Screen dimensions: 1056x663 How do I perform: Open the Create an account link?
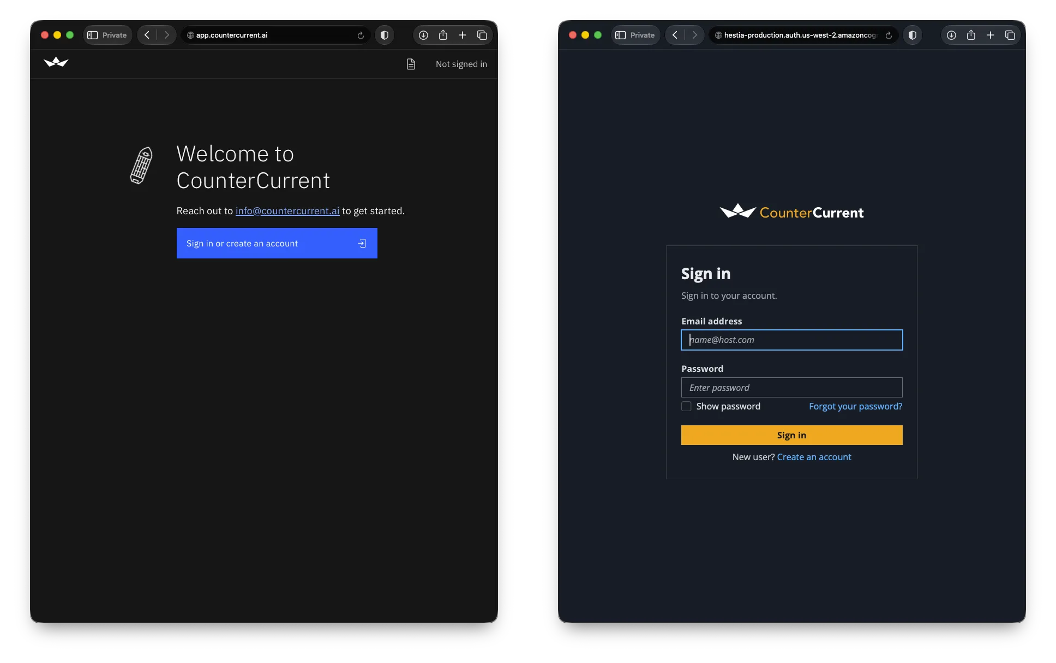click(x=814, y=457)
